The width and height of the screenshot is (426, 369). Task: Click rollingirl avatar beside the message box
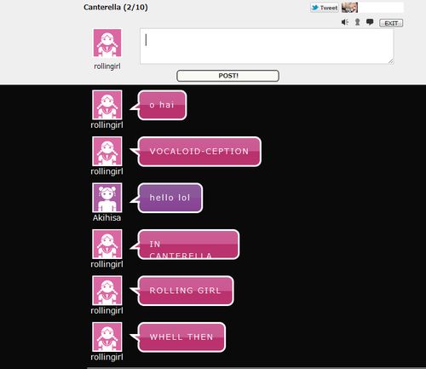tap(107, 43)
